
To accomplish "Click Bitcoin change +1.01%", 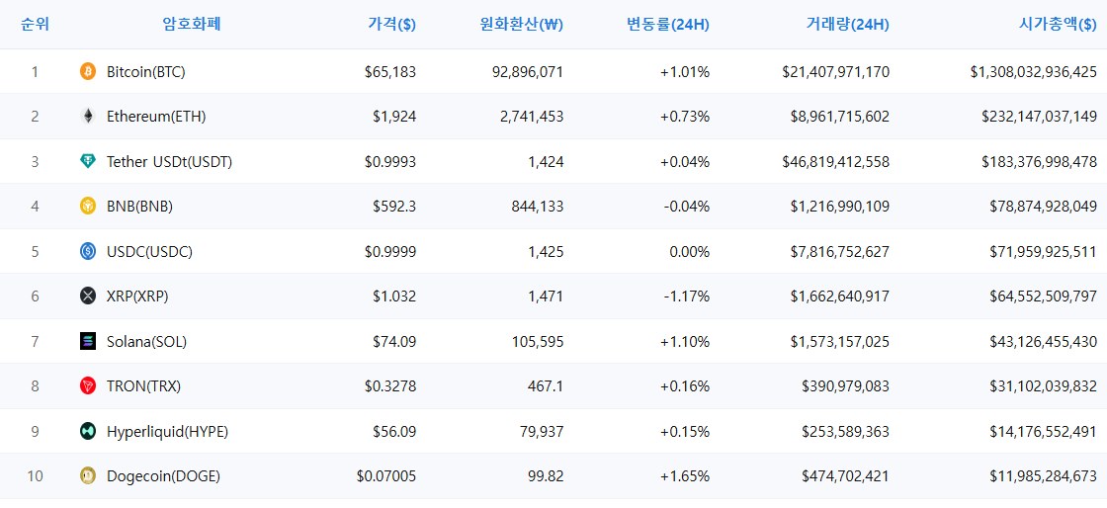I will click(x=685, y=71).
